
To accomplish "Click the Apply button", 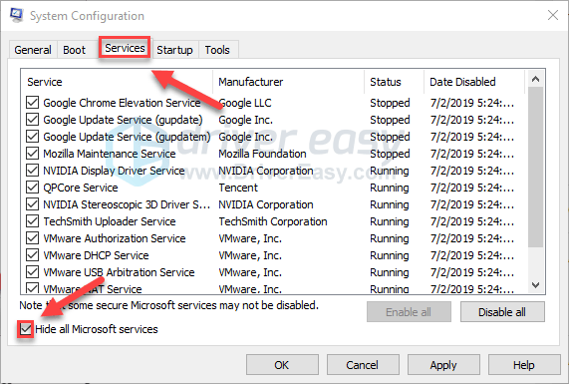I will pos(443,365).
